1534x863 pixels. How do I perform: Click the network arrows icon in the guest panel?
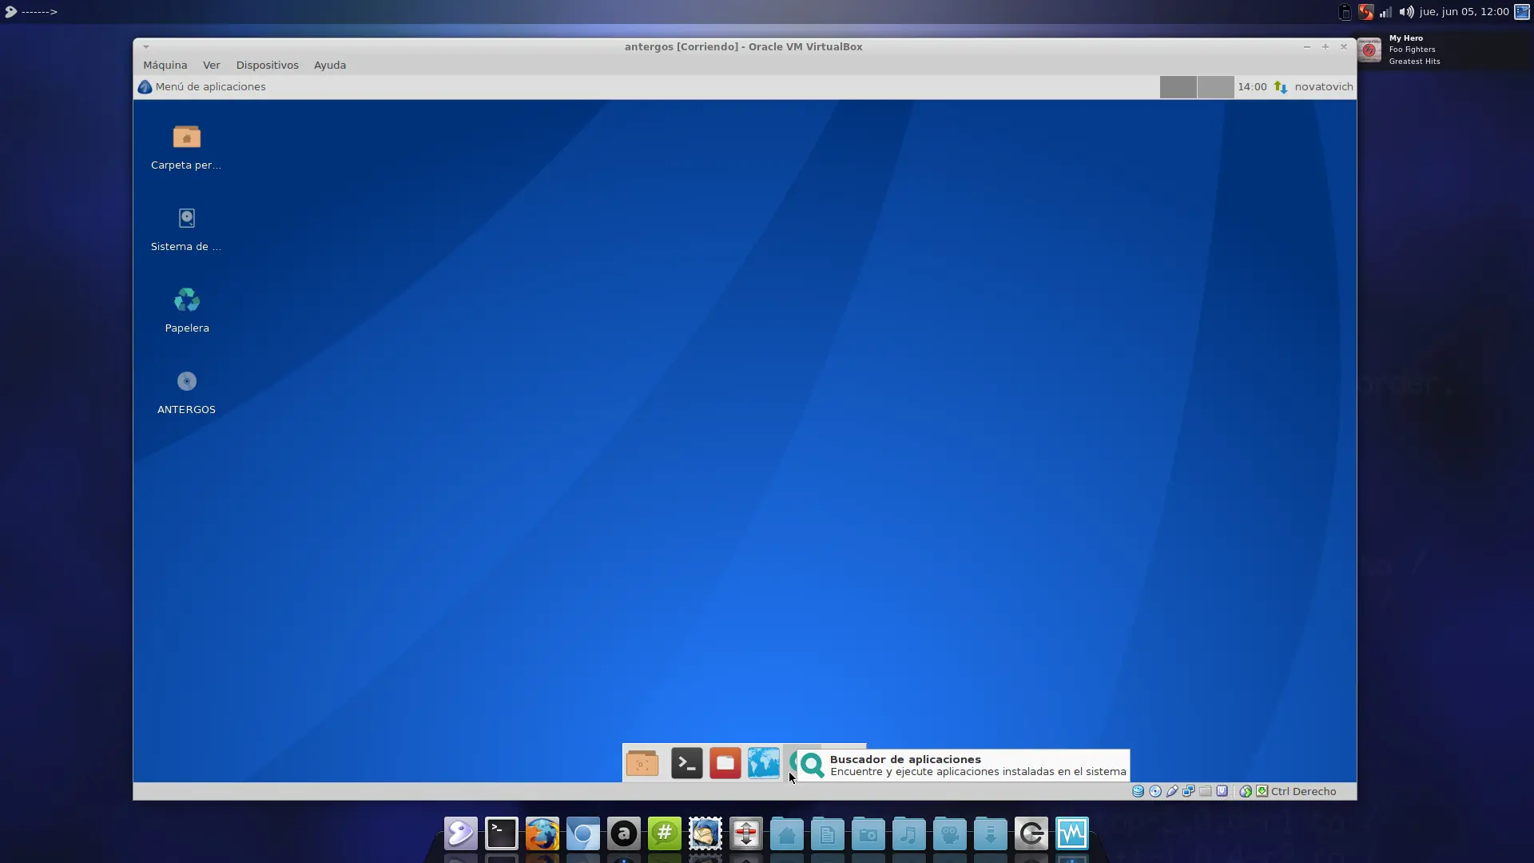1281,87
